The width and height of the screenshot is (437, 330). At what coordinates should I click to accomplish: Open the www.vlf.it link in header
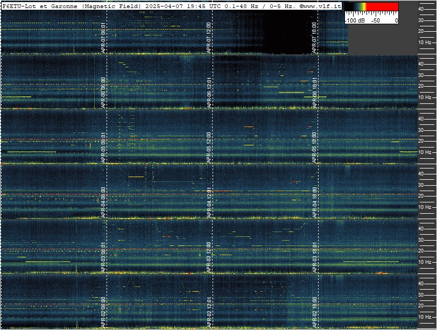[x=322, y=6]
